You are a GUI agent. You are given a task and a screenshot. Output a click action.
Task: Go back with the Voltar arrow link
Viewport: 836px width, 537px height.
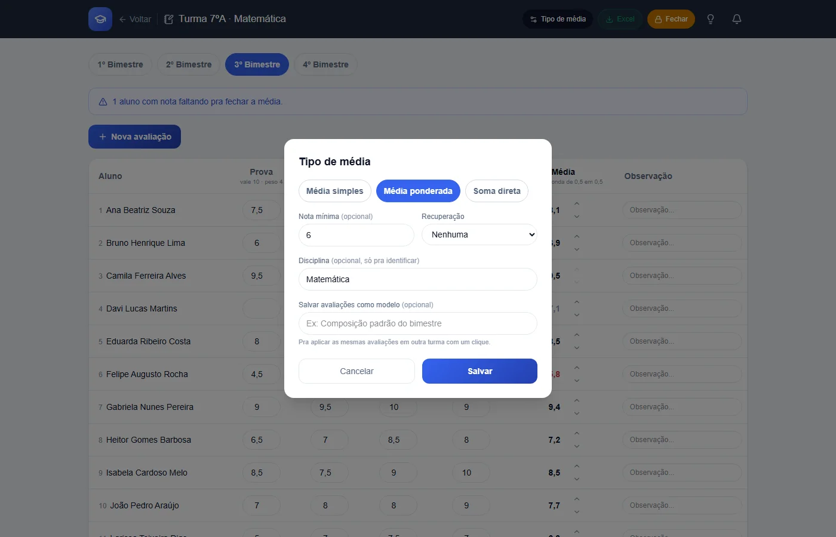(x=135, y=19)
